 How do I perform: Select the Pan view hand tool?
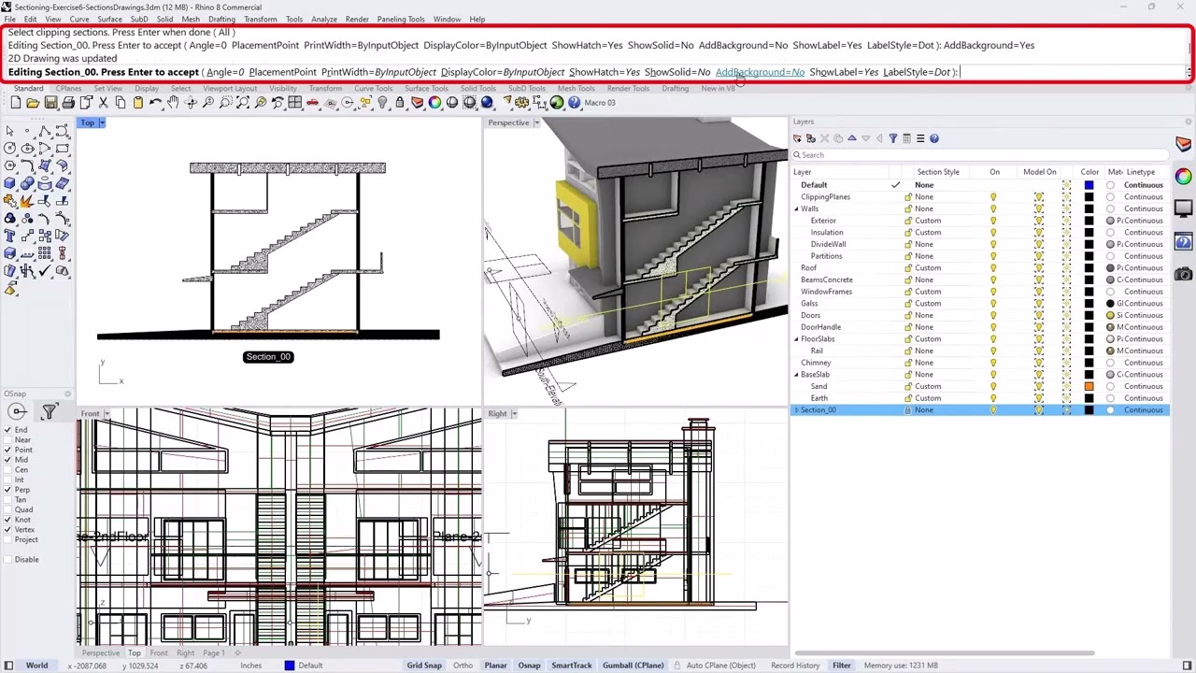pos(173,103)
